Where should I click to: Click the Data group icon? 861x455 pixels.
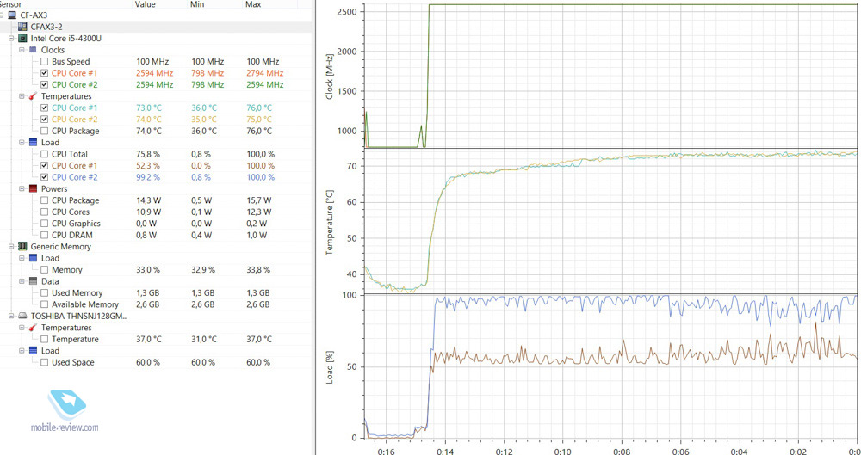(33, 281)
